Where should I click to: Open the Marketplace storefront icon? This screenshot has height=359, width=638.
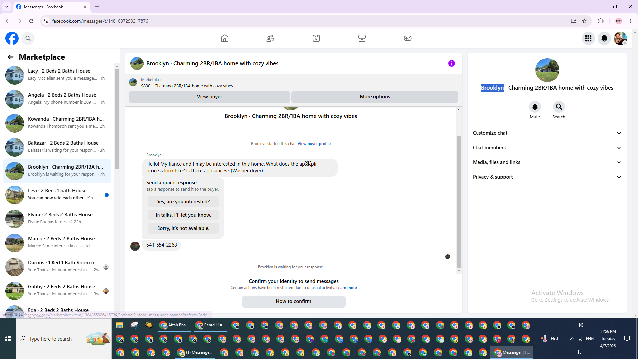coord(362,38)
